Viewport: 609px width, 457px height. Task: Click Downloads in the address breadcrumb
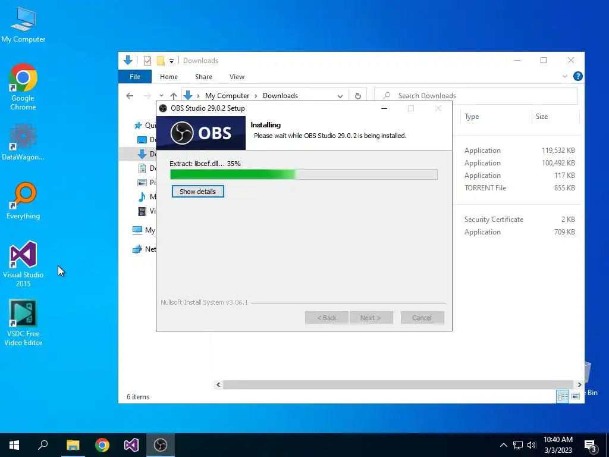click(281, 96)
